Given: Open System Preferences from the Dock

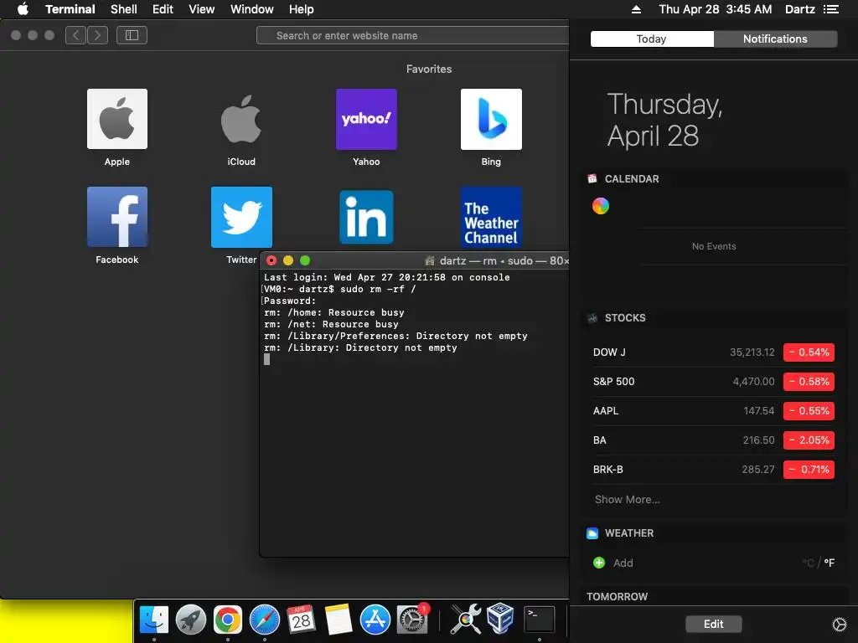Looking at the screenshot, I should point(411,620).
